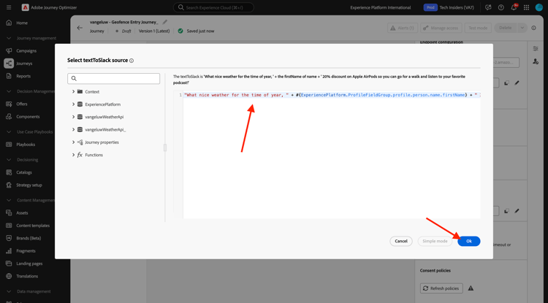Click the Experience Platform International organization label
The width and height of the screenshot is (548, 303).
pyautogui.click(x=381, y=7)
